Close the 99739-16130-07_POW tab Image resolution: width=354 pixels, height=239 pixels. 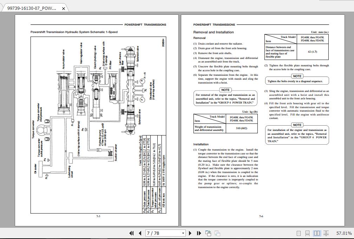[63, 8]
